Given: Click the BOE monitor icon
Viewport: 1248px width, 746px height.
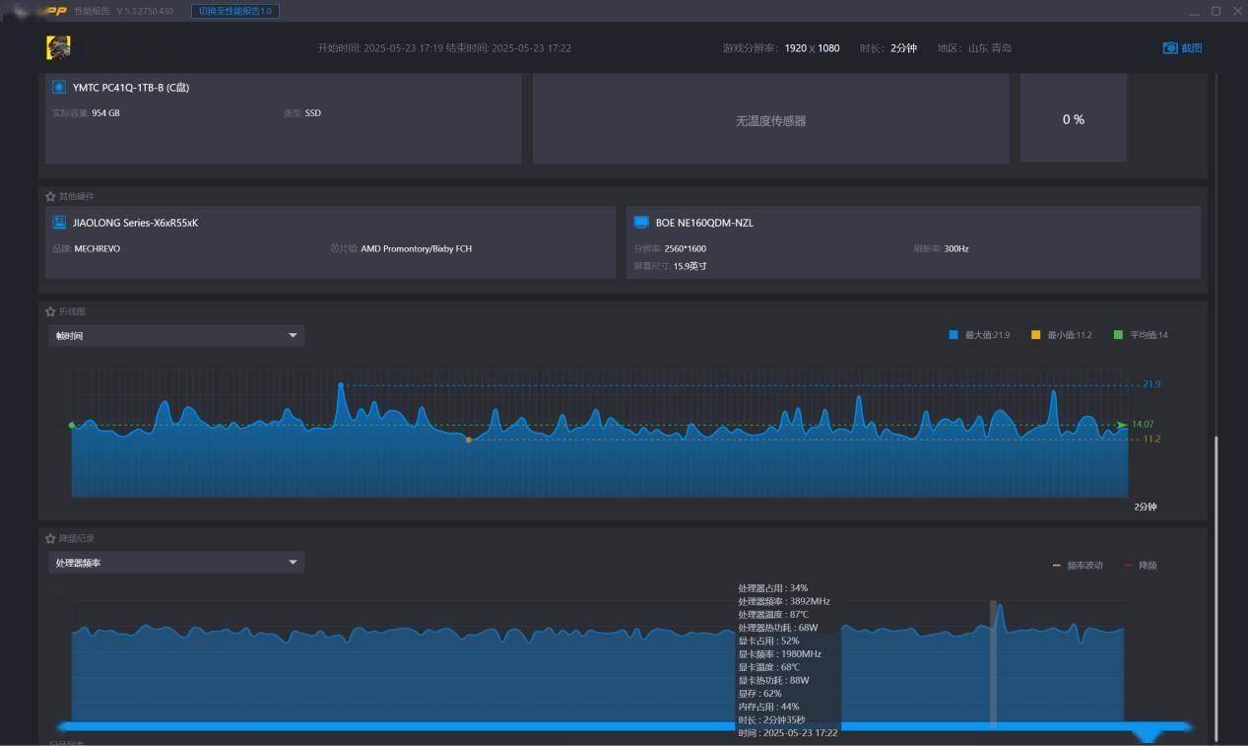Looking at the screenshot, I should [x=641, y=223].
